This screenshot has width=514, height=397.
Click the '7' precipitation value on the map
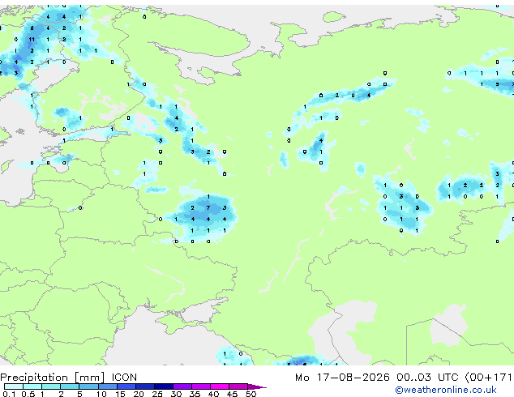[208, 208]
